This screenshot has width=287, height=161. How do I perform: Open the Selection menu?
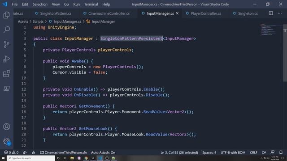[40, 4]
